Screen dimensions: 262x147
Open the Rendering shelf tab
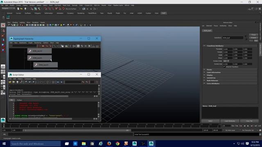pos(81,13)
